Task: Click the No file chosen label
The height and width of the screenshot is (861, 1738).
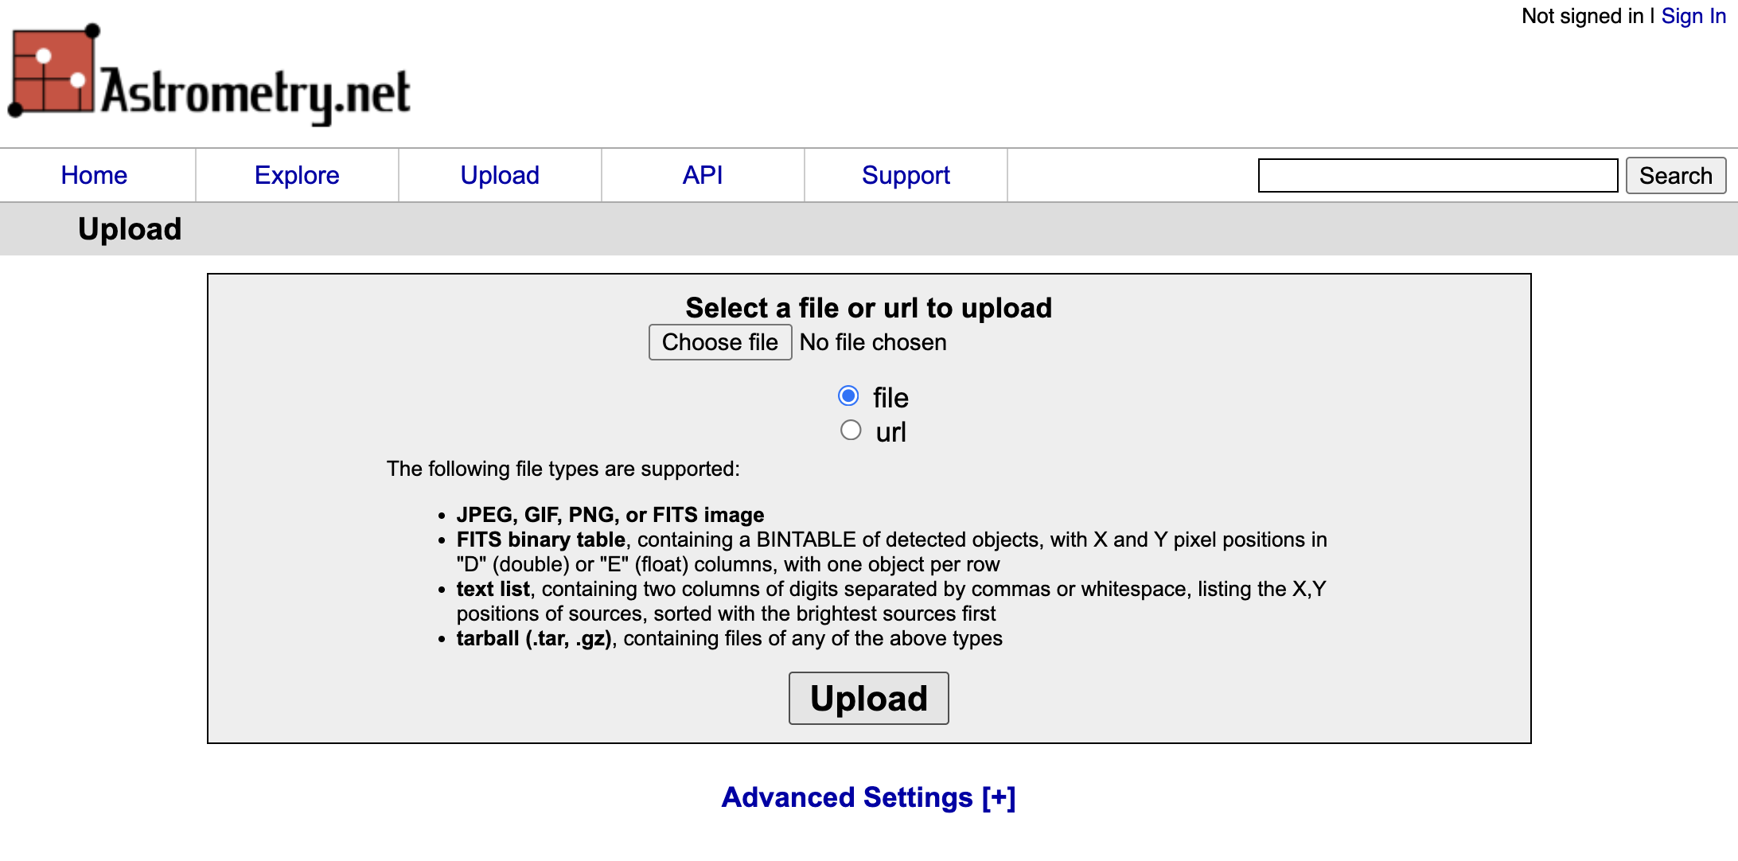Action: pyautogui.click(x=872, y=342)
